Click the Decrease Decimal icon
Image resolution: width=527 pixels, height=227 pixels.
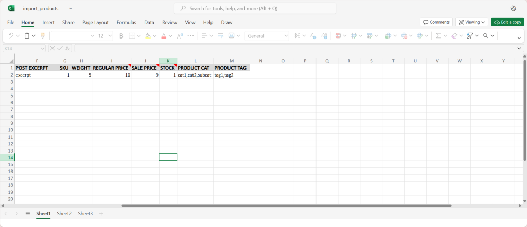[x=313, y=36]
